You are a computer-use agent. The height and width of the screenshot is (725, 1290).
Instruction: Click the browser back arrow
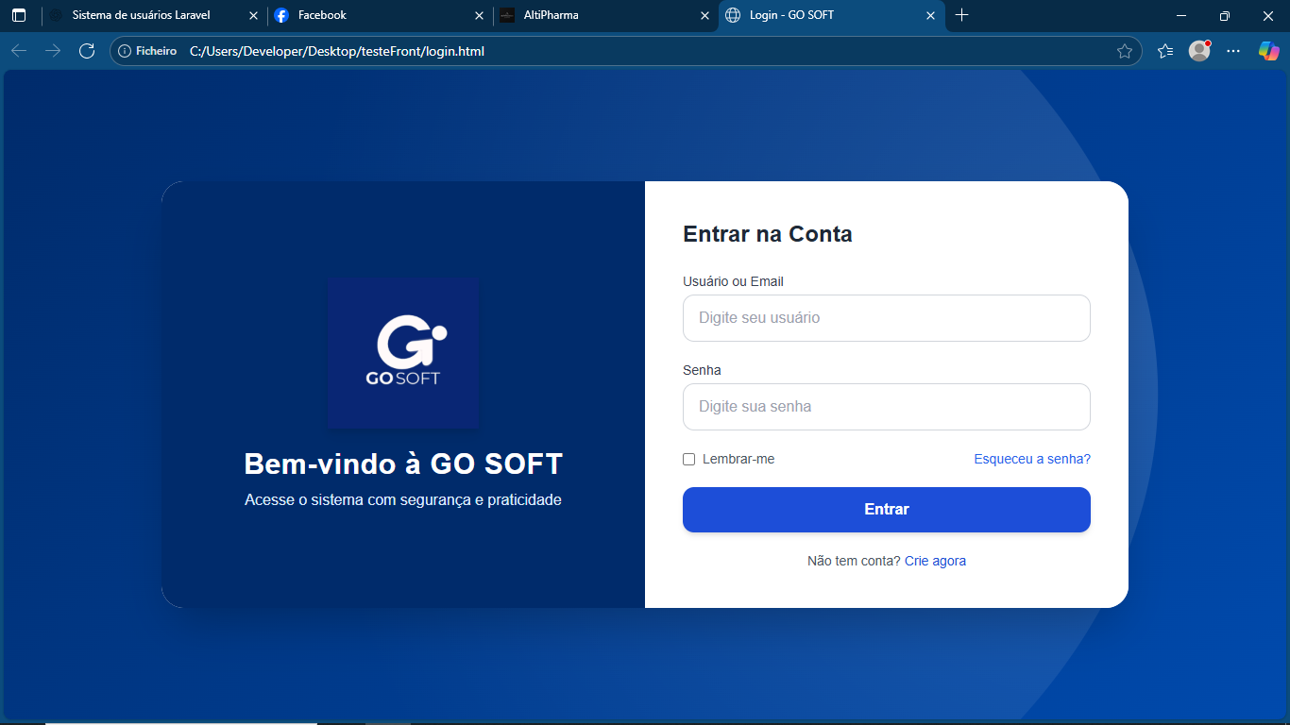coord(19,51)
